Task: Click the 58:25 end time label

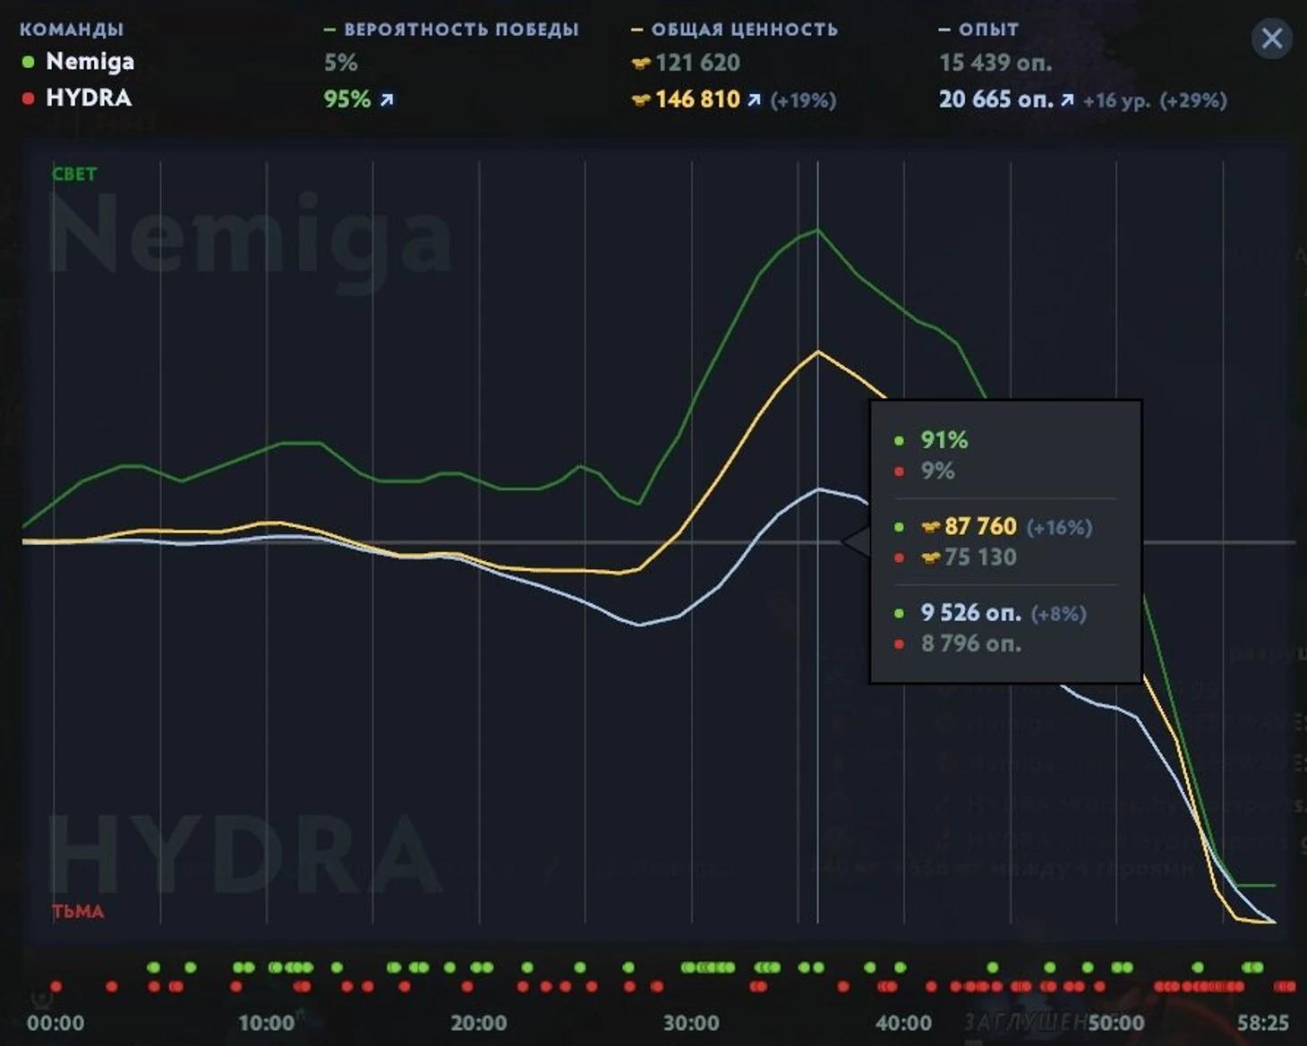Action: point(1263,1023)
